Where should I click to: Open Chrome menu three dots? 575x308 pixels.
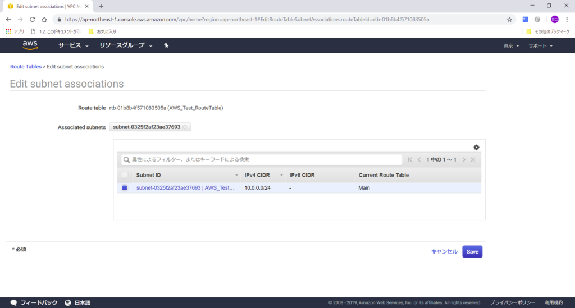(567, 20)
